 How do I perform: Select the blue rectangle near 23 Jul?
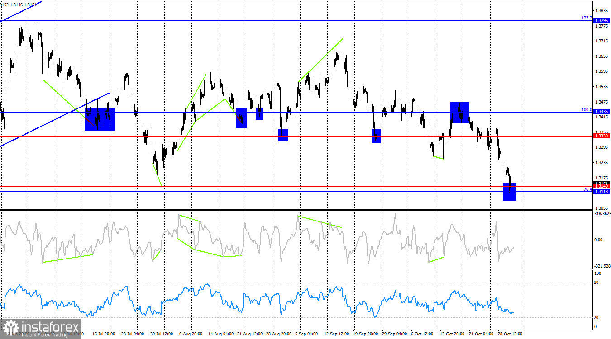(x=100, y=120)
